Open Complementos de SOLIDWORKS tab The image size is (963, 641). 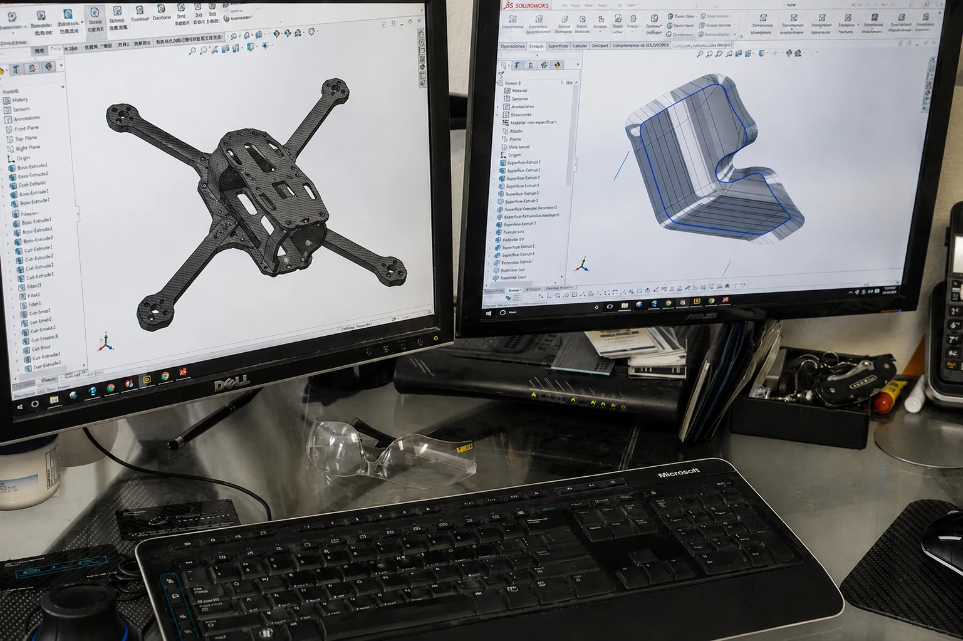641,46
